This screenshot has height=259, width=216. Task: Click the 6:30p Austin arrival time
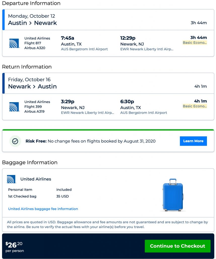pos(127,102)
